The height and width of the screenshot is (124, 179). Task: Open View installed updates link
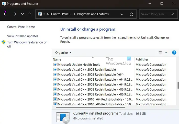(x=23, y=36)
